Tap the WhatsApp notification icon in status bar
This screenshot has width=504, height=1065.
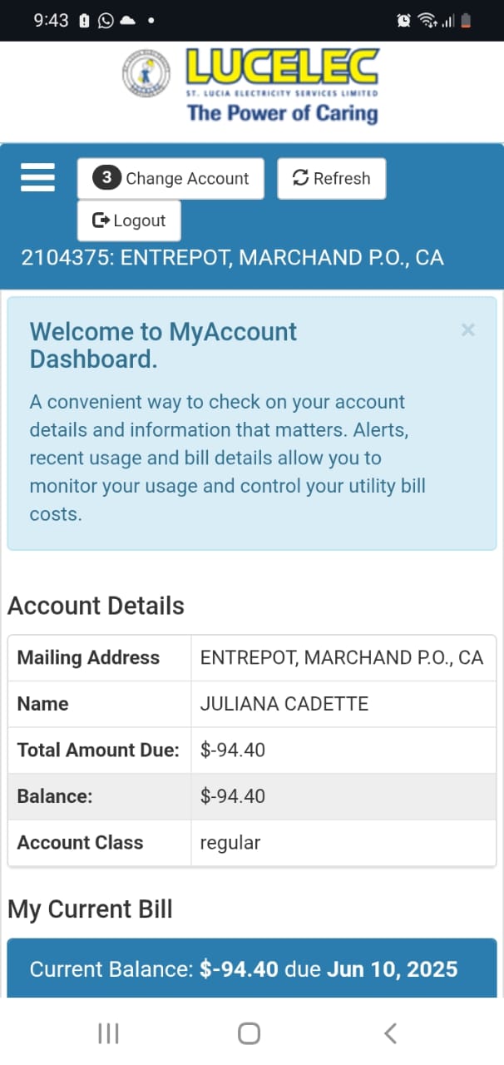pyautogui.click(x=106, y=21)
